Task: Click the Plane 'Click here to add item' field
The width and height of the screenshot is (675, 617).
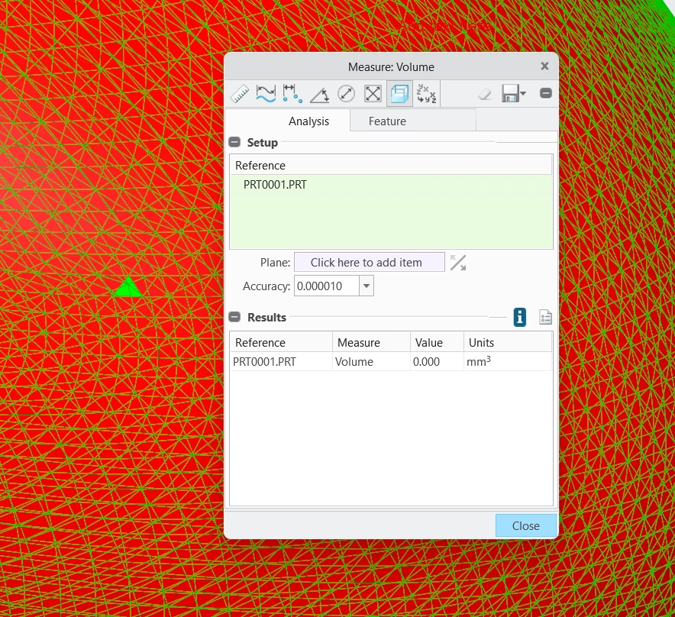Action: pos(369,262)
